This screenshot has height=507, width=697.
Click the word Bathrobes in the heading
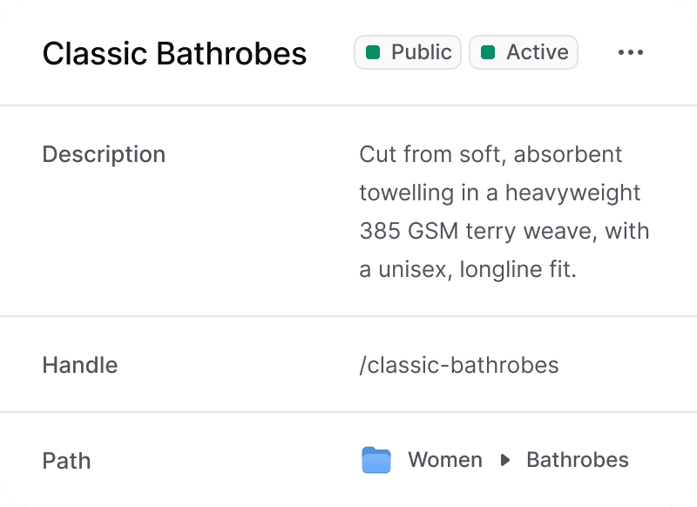(232, 54)
